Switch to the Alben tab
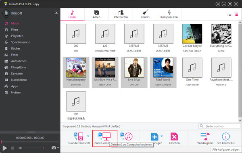This screenshot has height=153, width=242. 96,14
